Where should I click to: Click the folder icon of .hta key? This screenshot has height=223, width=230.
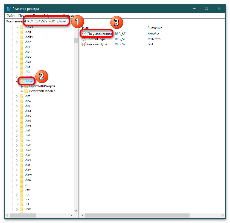pyautogui.click(x=22, y=66)
